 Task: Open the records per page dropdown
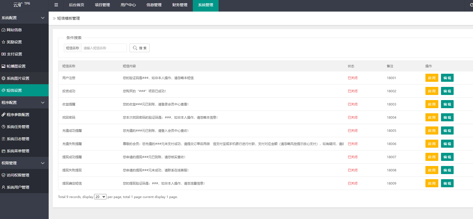100,197
